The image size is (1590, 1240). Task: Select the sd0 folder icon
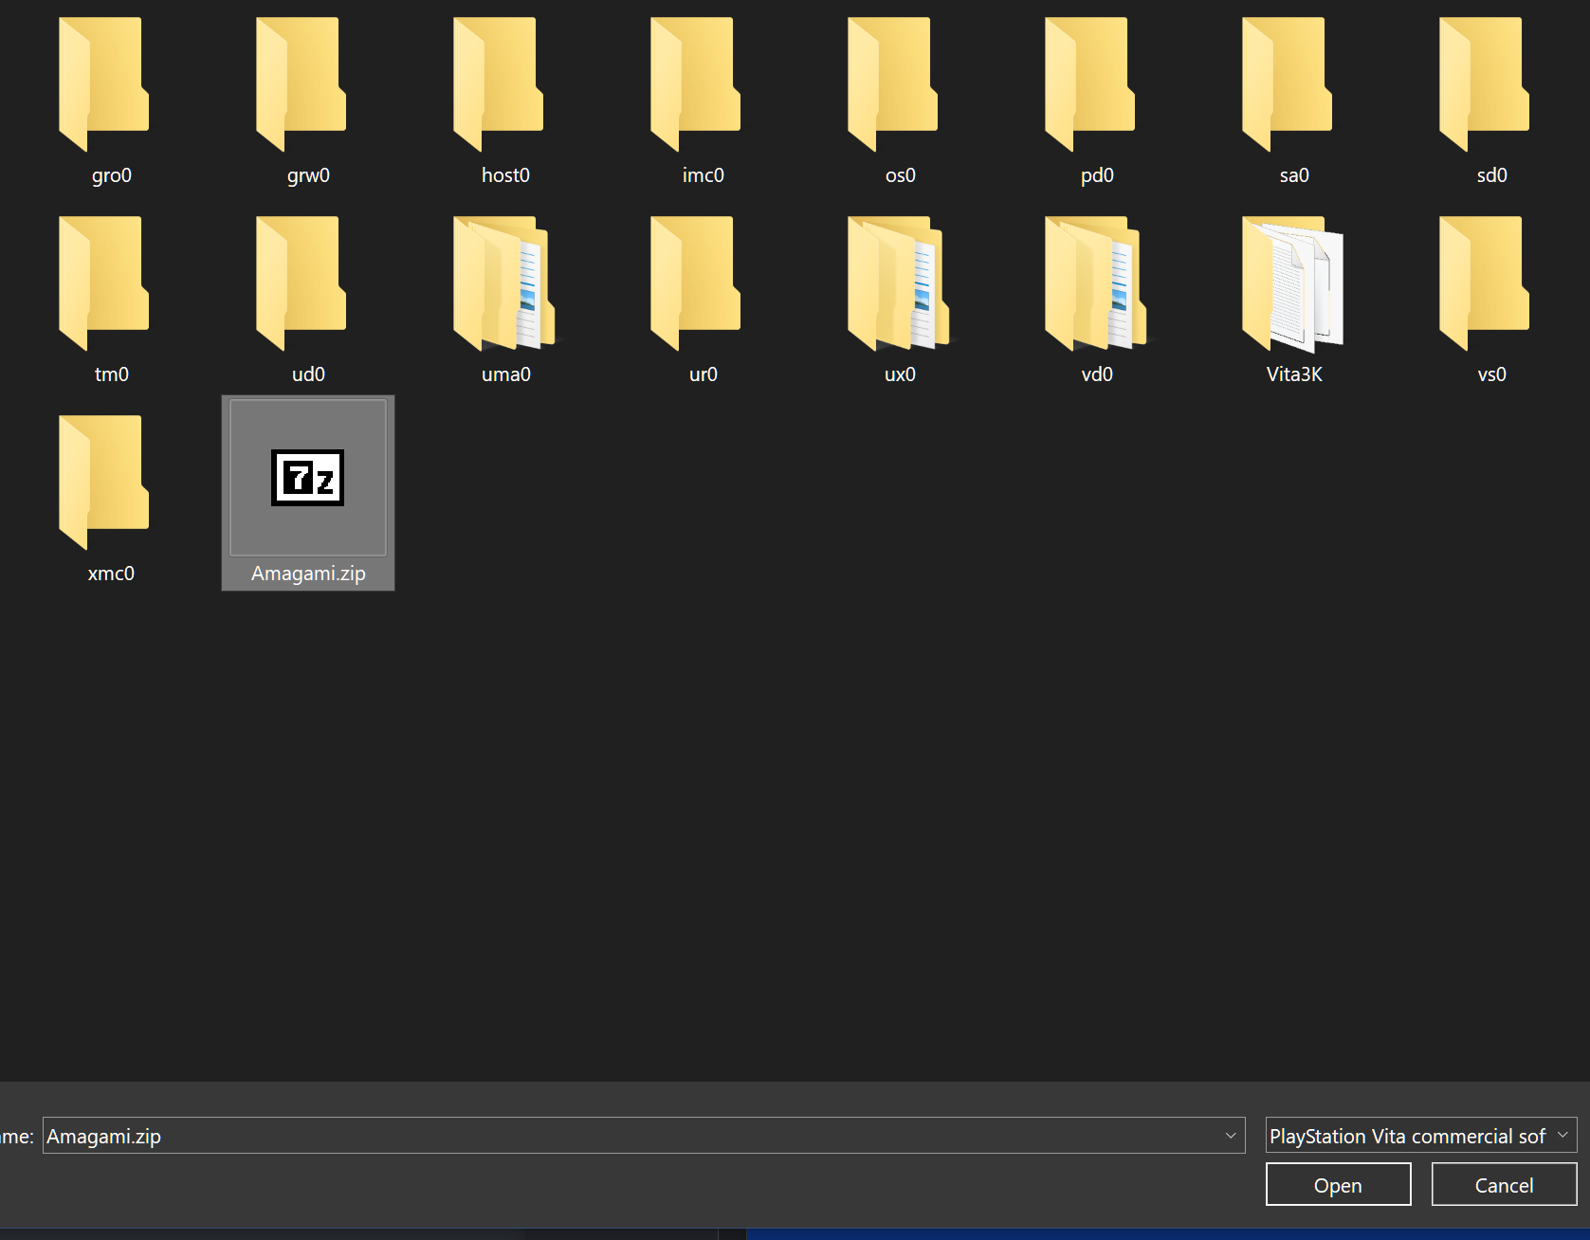tap(1484, 83)
